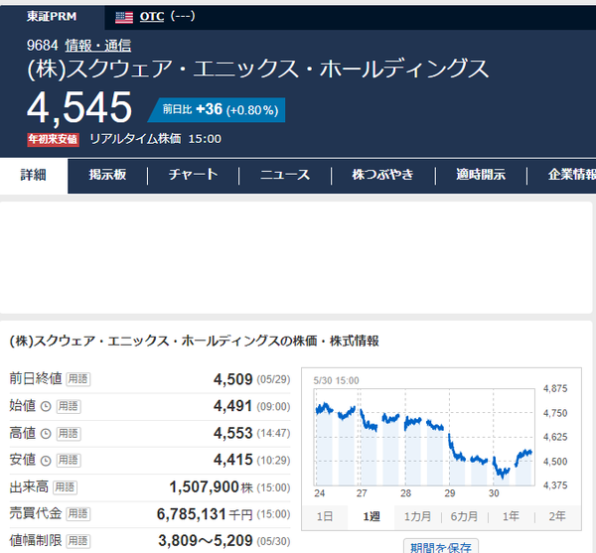Click the clock icon beside 安値

click(46, 461)
